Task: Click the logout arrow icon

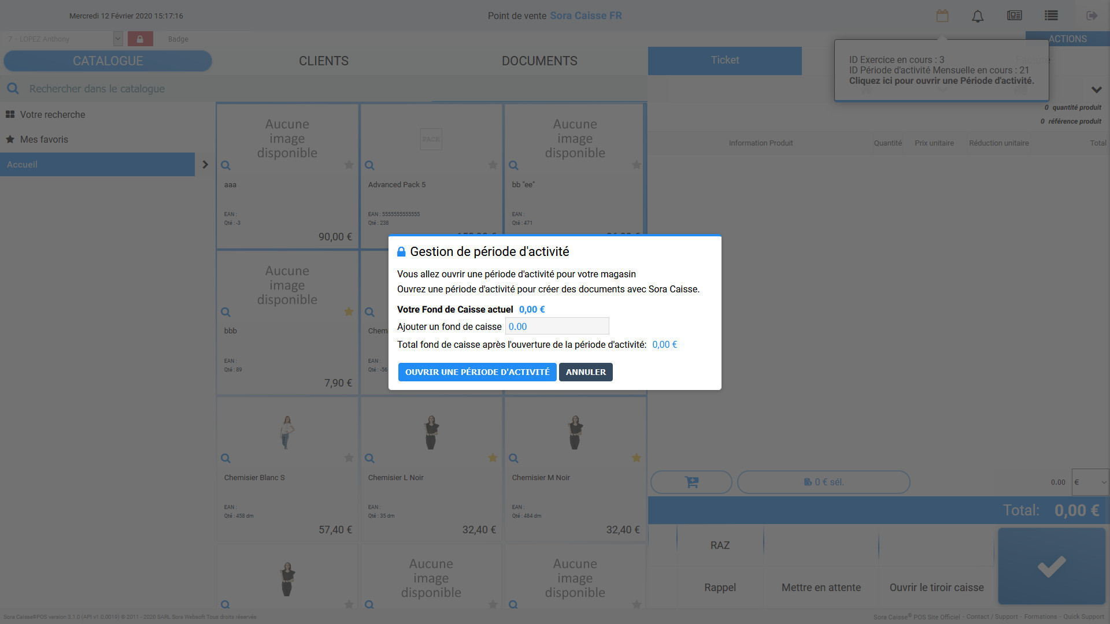Action: [1091, 16]
